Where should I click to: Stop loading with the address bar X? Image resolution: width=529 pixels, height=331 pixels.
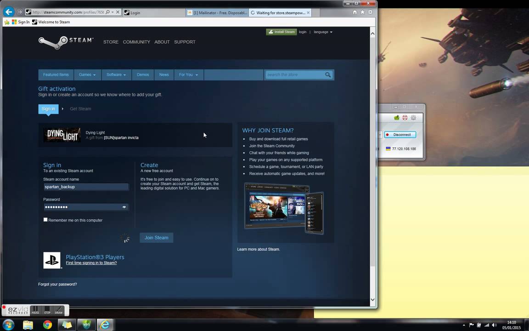118,12
